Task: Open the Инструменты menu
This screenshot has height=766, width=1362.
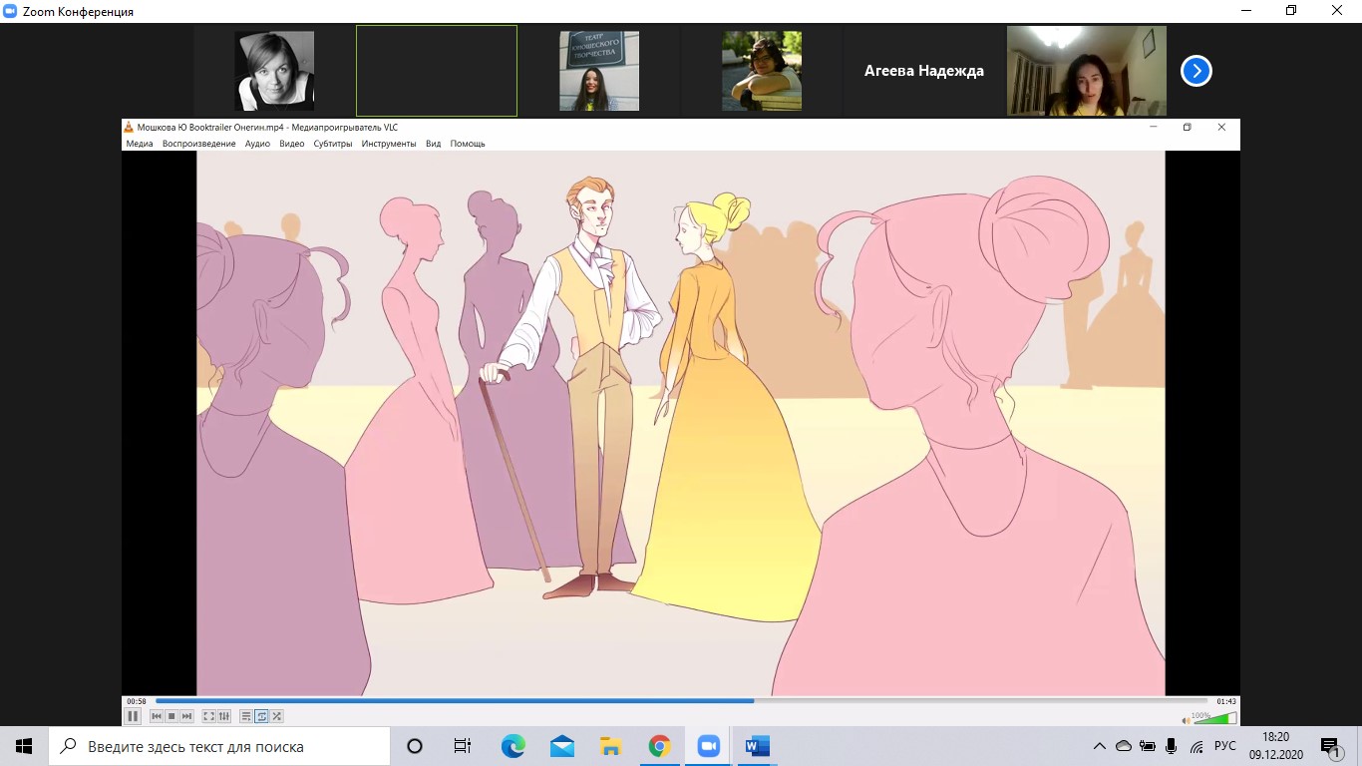Action: point(389,144)
